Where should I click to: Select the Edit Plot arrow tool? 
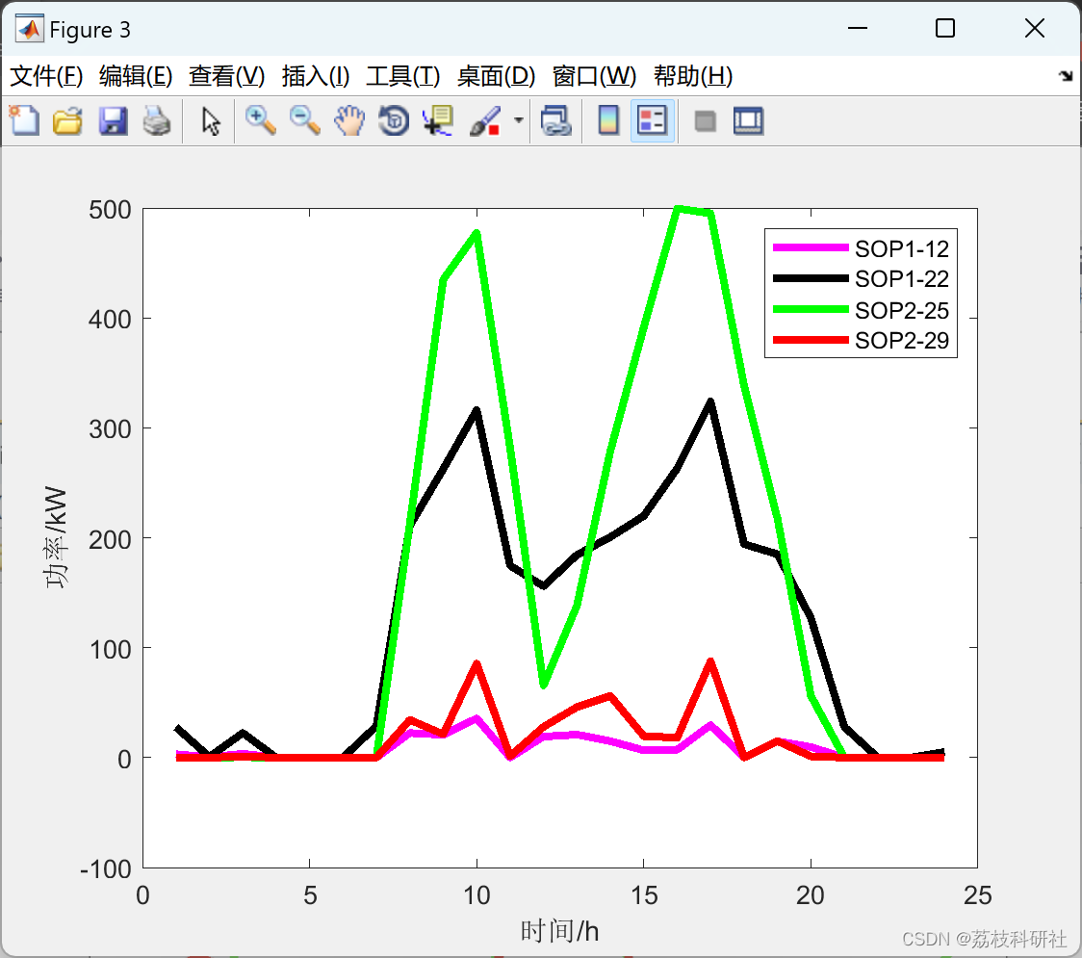(x=211, y=120)
